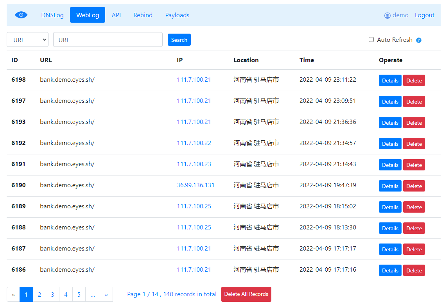Screen dimensions: 443x308
Task: Click Delete All Records button
Action: pyautogui.click(x=246, y=294)
